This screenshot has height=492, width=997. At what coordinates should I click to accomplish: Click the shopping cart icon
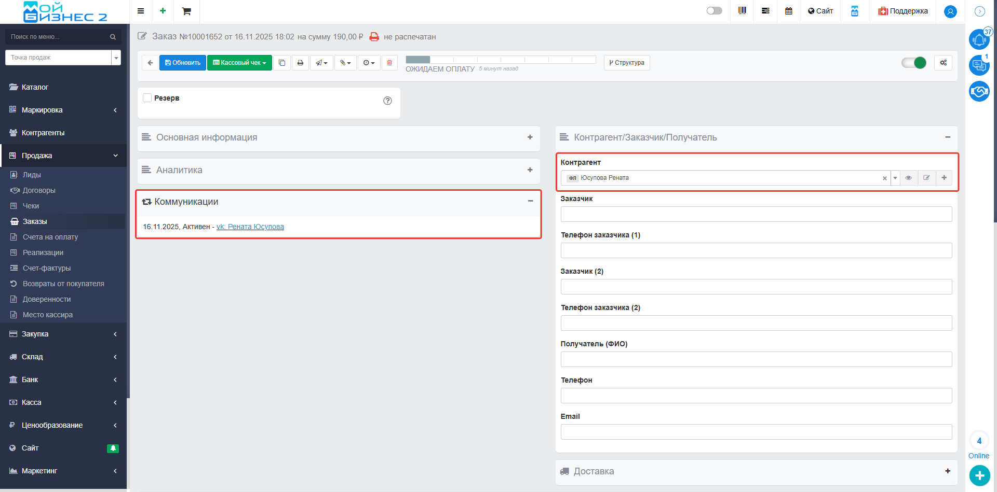pos(186,11)
